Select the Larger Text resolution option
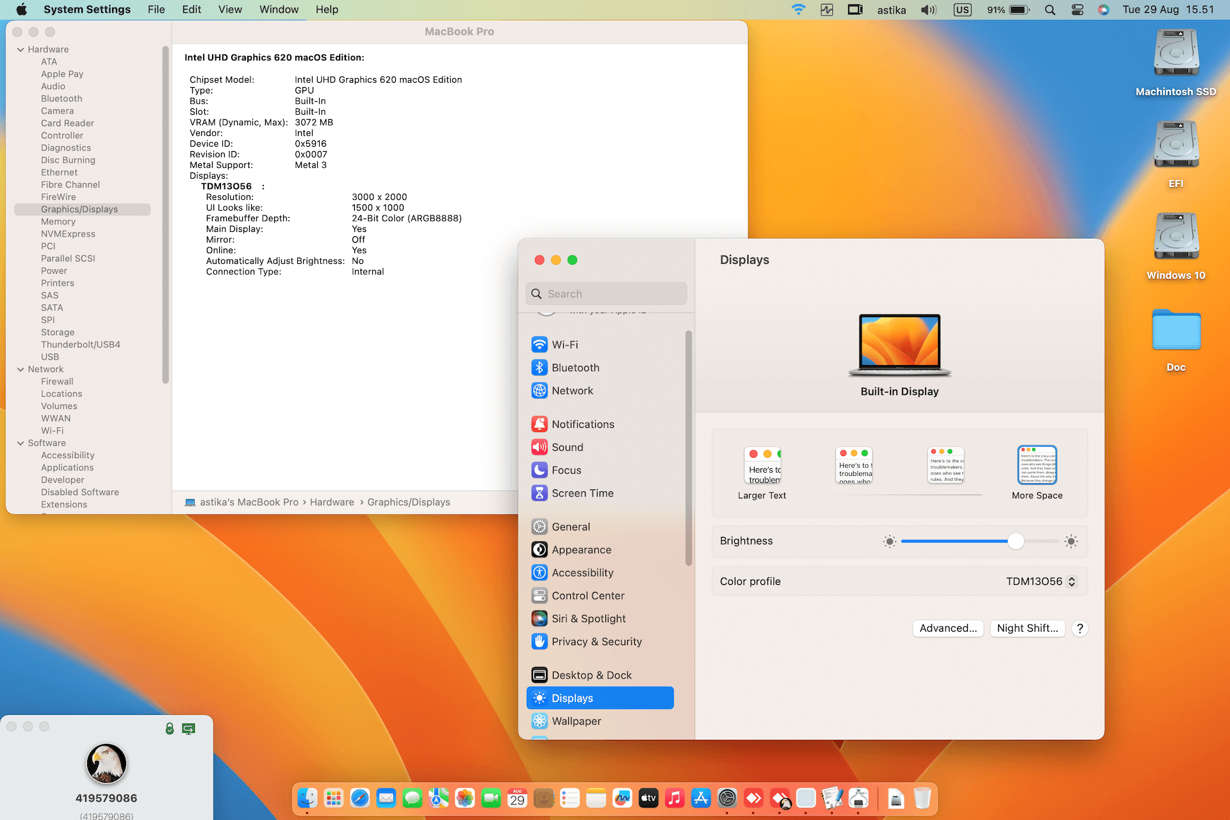Image resolution: width=1230 pixels, height=820 pixels. point(762,466)
